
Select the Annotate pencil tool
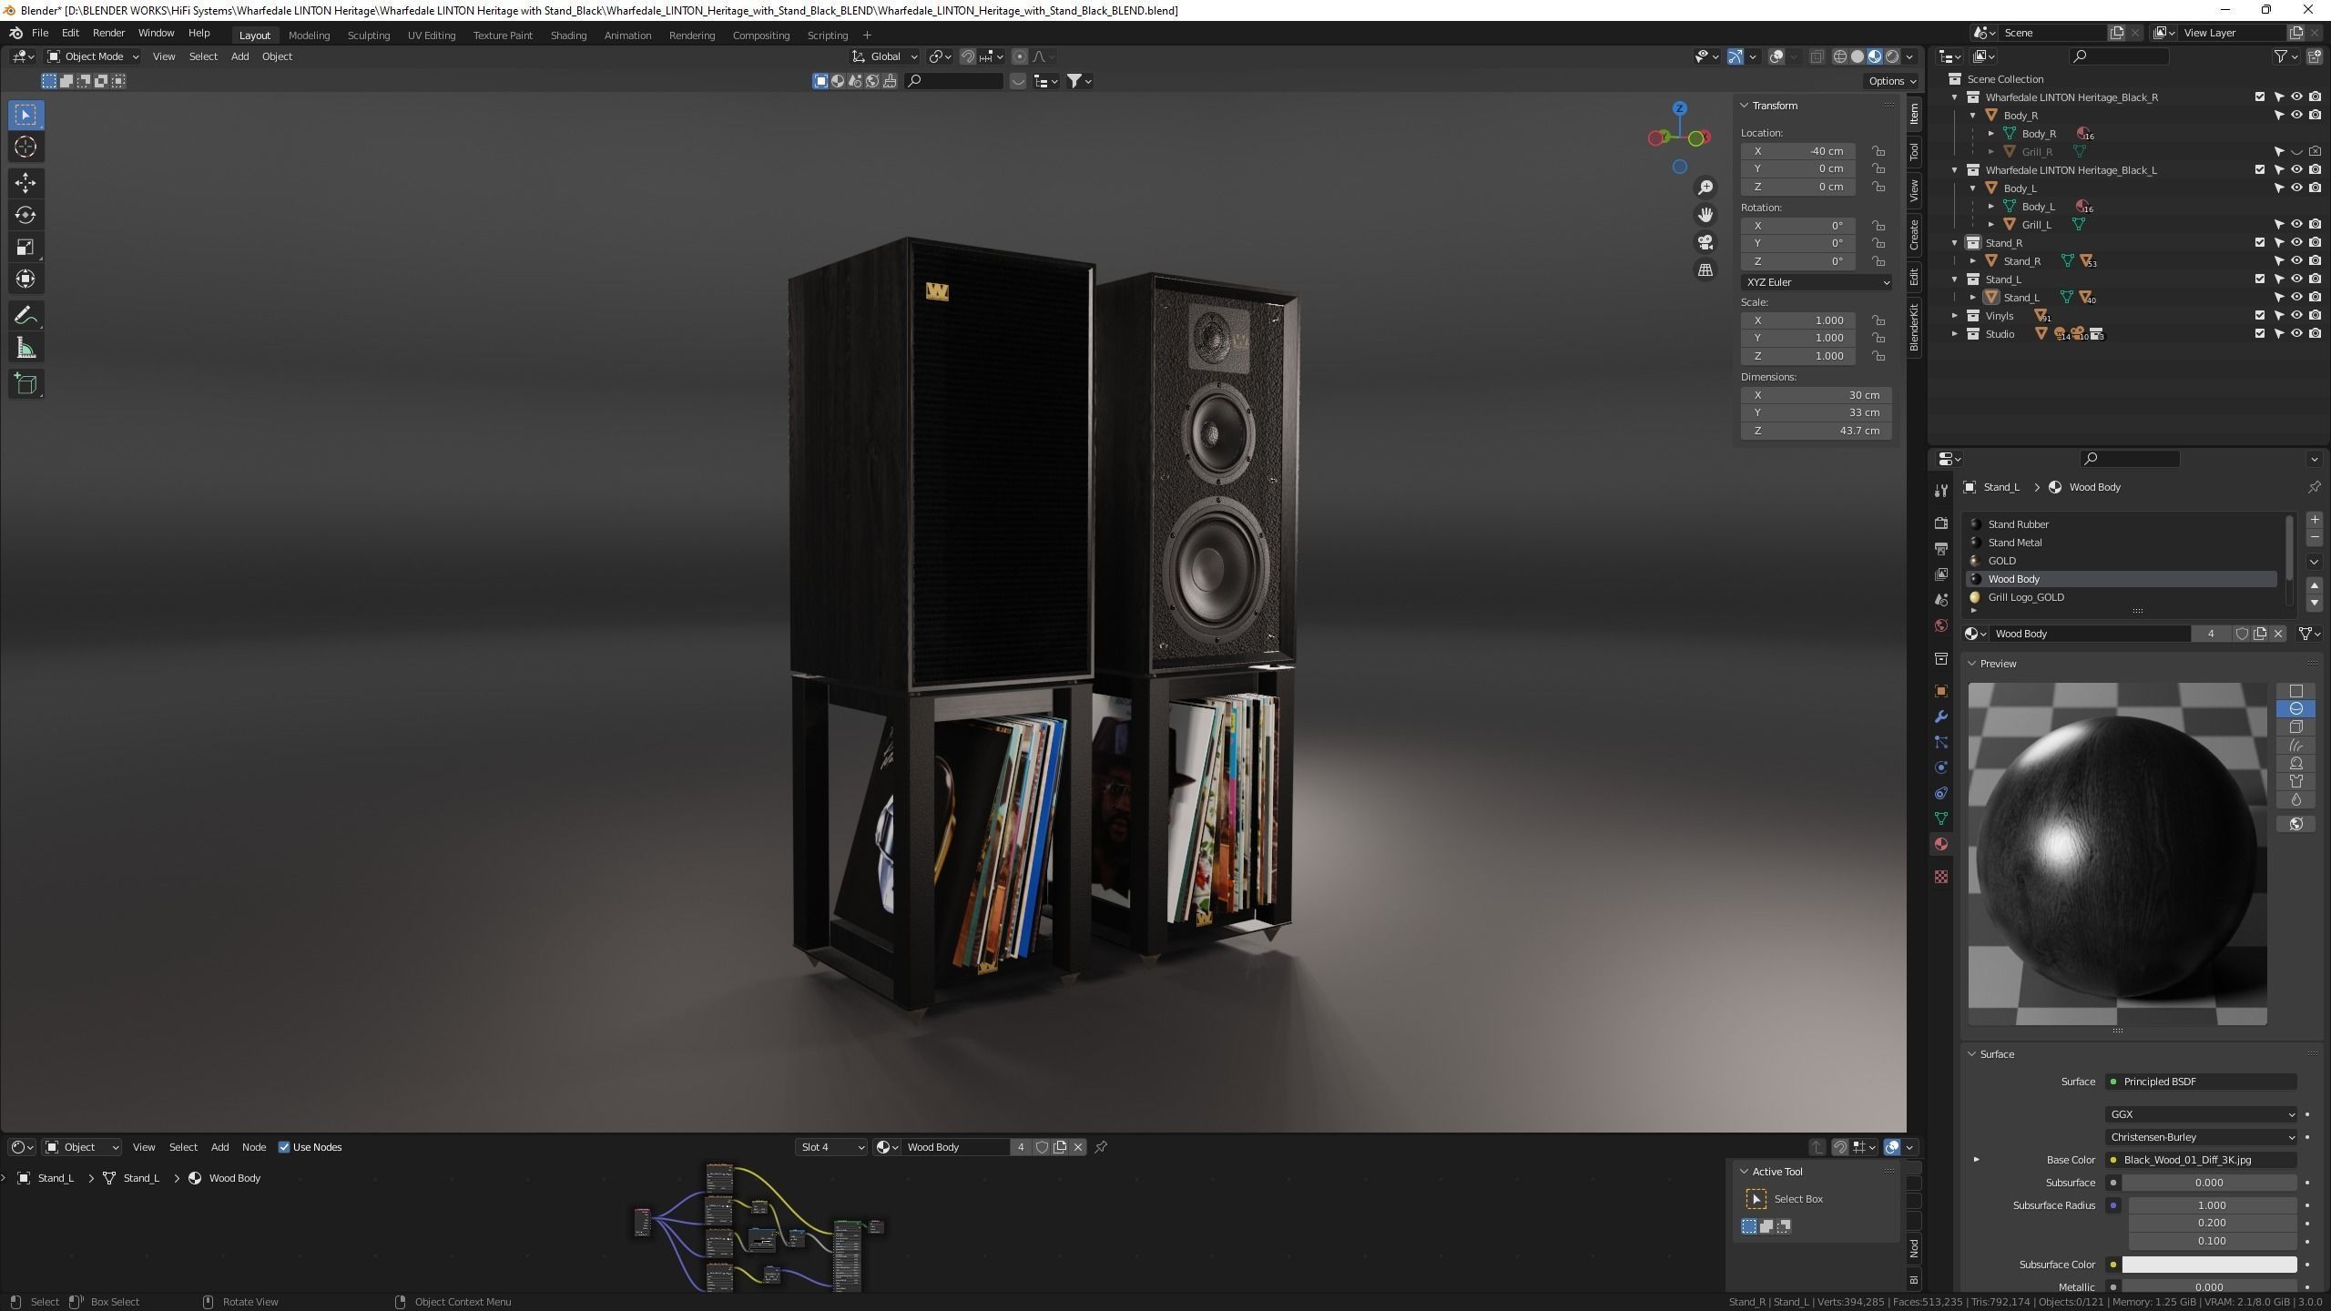[x=25, y=316]
